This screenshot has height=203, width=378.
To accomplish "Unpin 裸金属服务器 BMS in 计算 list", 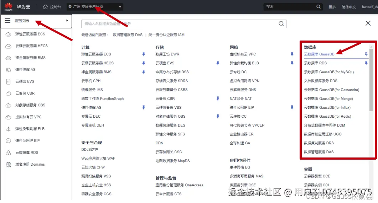I will tap(144, 72).
